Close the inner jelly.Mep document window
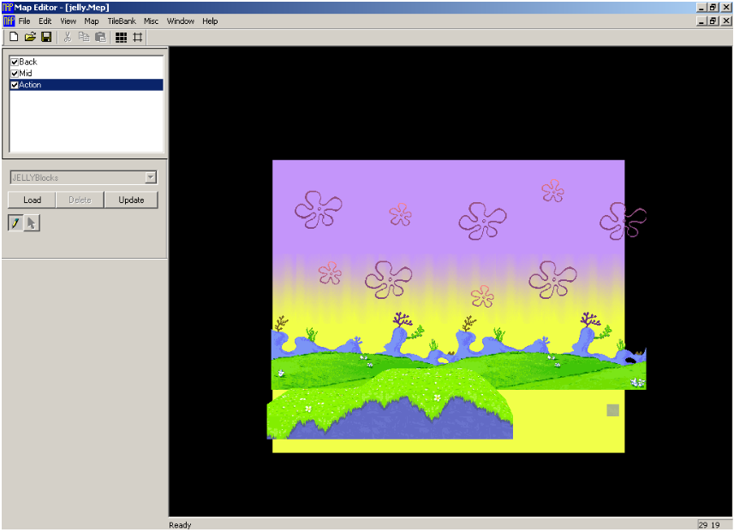This screenshot has width=734, height=532. (x=726, y=21)
